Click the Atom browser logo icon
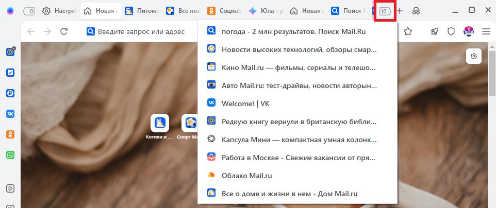 click(10, 11)
